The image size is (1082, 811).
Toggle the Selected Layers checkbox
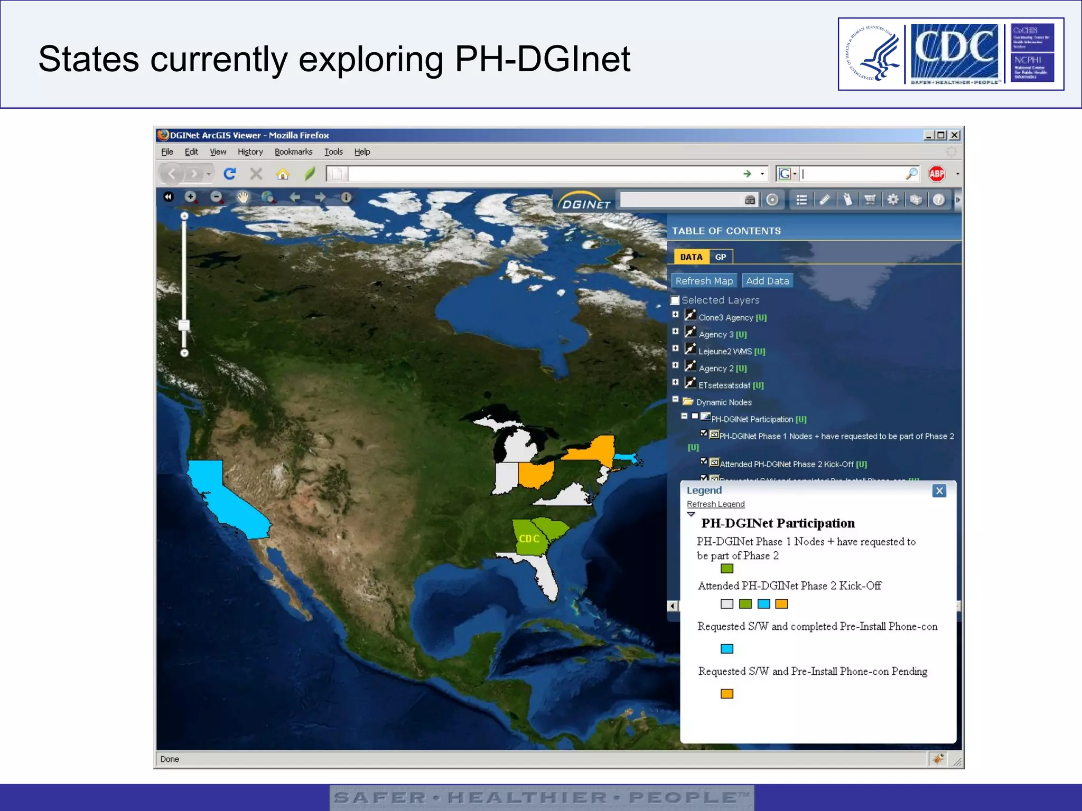point(675,300)
